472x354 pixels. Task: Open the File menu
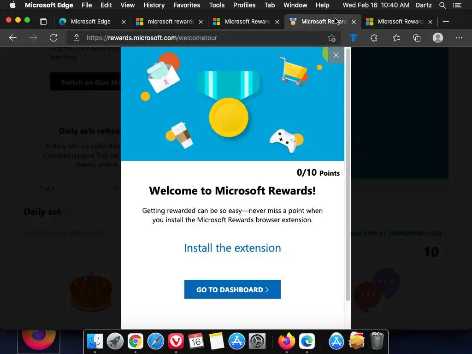(87, 5)
